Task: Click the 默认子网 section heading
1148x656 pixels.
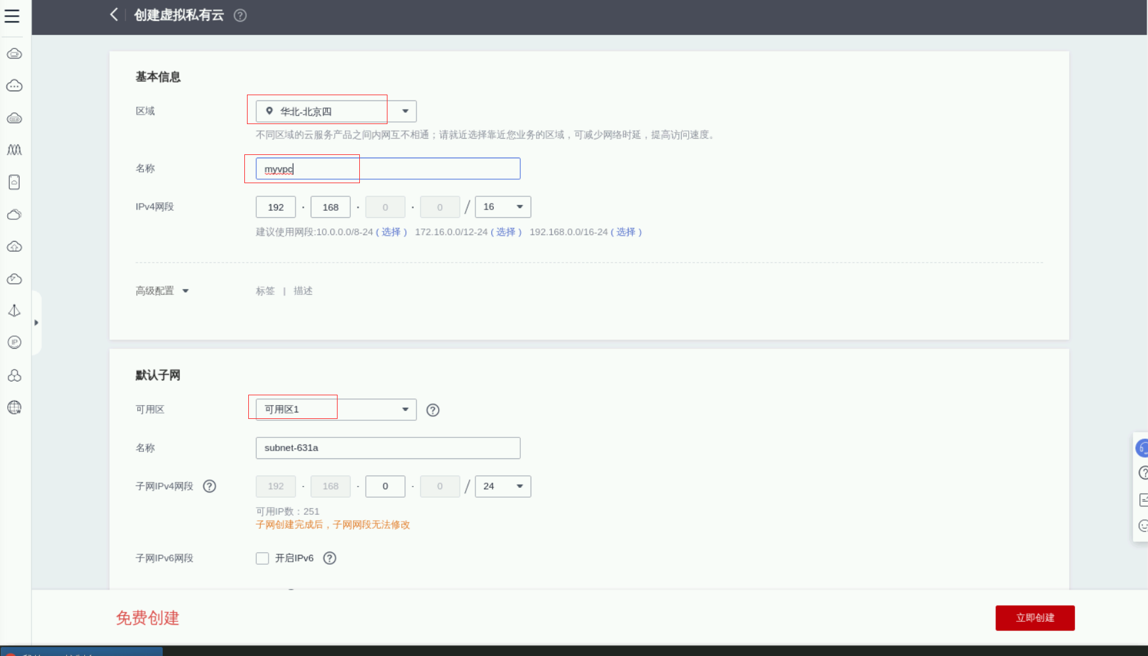Action: pos(158,375)
